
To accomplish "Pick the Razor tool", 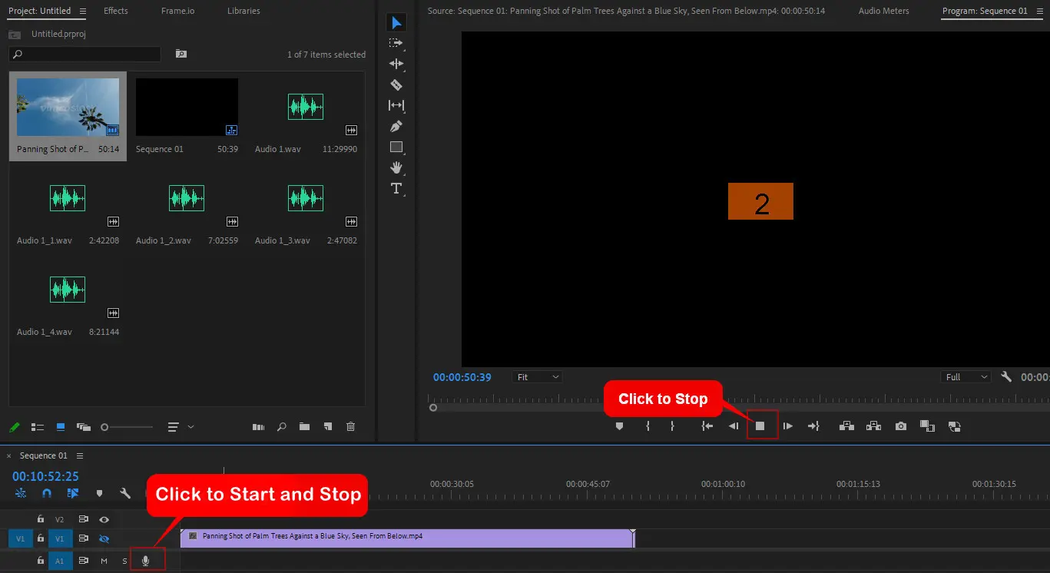I will [396, 85].
